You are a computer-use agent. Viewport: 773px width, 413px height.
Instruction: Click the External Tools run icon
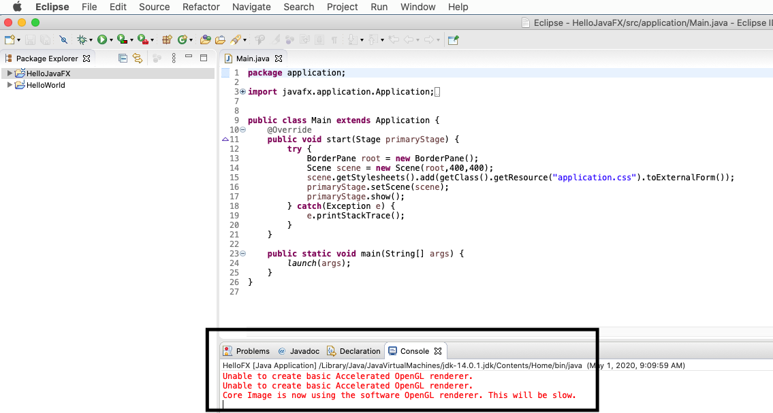coord(143,40)
